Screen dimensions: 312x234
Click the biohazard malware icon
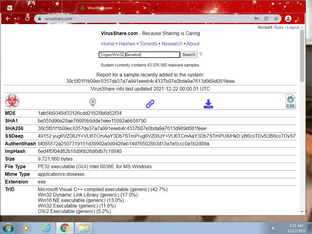[12, 101]
